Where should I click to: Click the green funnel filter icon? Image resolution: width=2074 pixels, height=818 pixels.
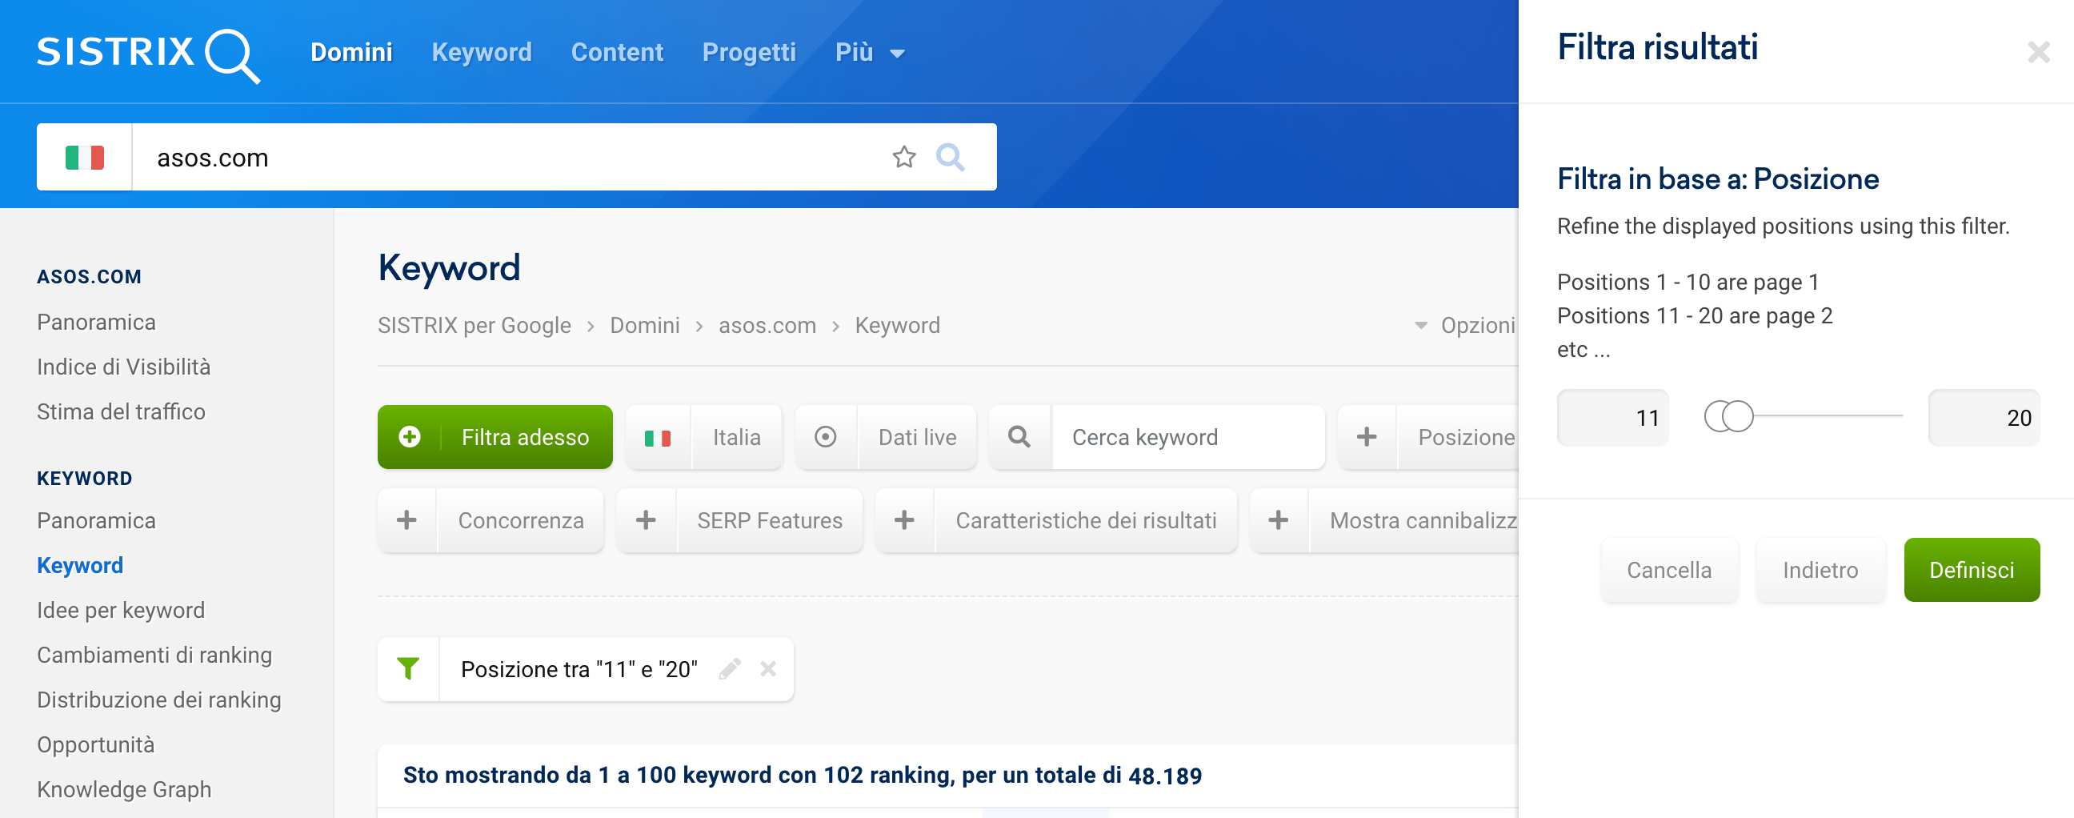click(408, 668)
